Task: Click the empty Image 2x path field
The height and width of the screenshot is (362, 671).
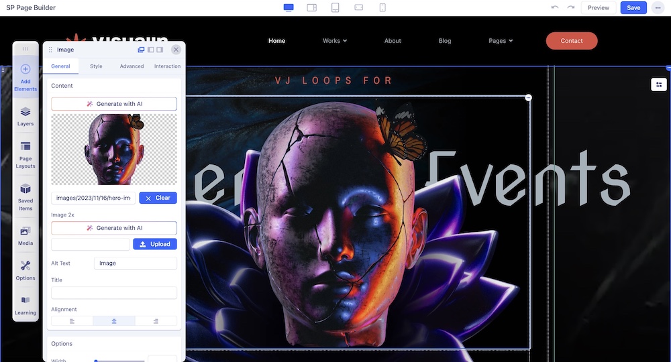Action: (x=91, y=244)
